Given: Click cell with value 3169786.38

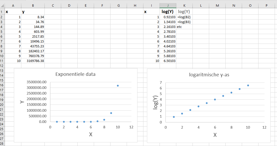Looking at the screenshot, I should point(33,61).
